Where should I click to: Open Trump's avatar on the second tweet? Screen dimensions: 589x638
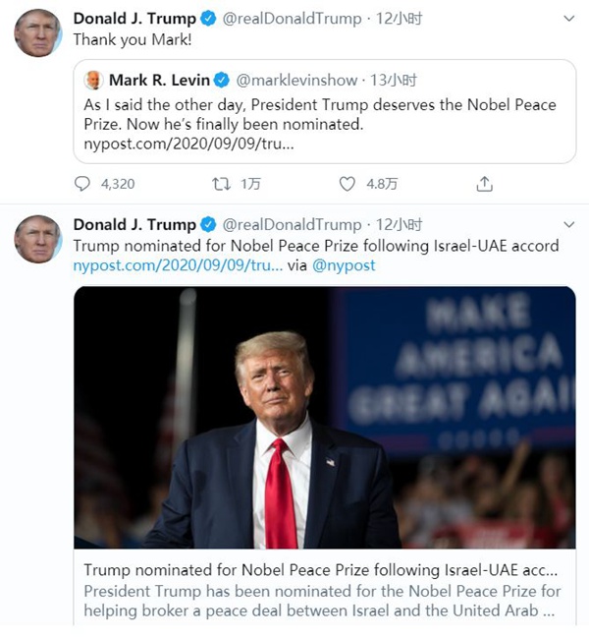(x=37, y=239)
